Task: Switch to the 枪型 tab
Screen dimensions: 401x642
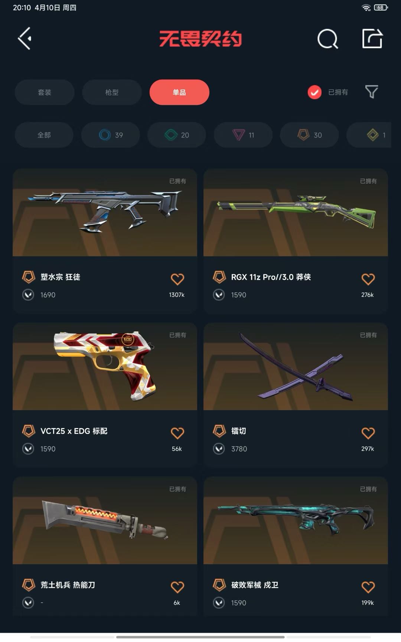Action: click(x=112, y=92)
